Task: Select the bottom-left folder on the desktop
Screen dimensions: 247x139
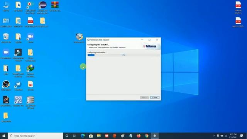Action: click(x=6, y=117)
